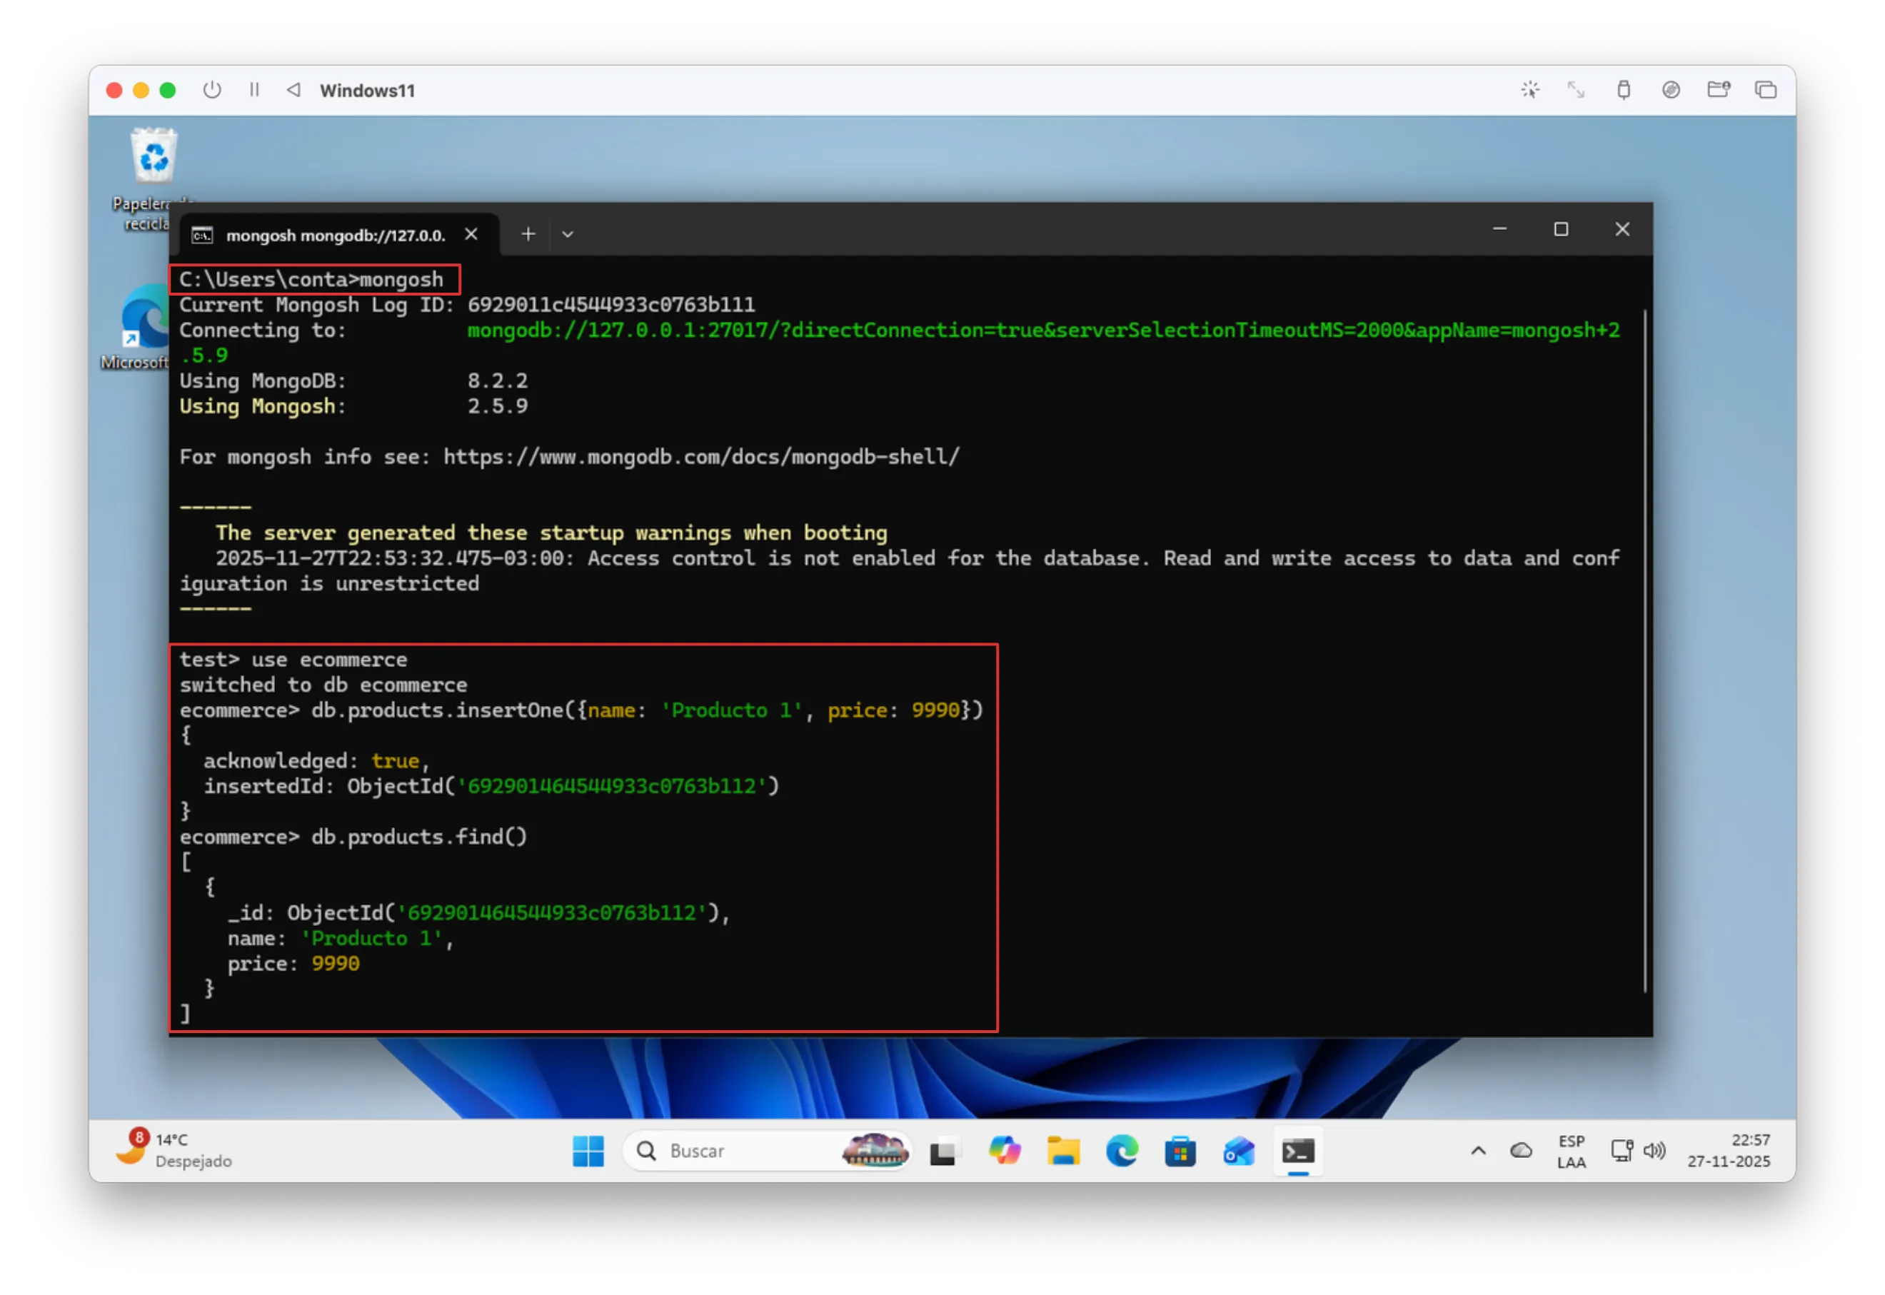Image resolution: width=1885 pixels, height=1295 pixels.
Task: Click the VM windows overview icon
Action: point(1766,90)
